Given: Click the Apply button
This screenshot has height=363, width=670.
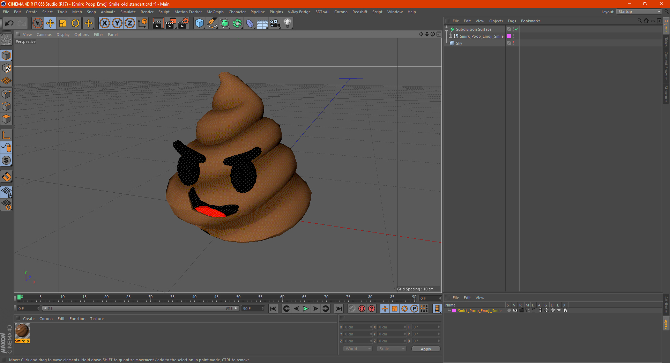Looking at the screenshot, I should [426, 349].
